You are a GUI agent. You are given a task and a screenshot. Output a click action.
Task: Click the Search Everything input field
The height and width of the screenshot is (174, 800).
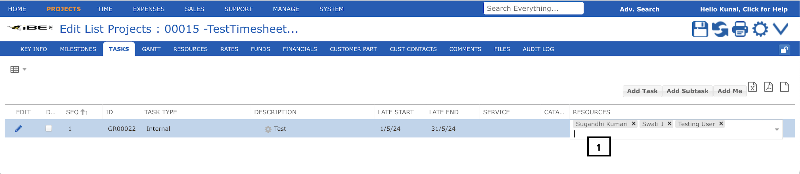click(x=533, y=9)
